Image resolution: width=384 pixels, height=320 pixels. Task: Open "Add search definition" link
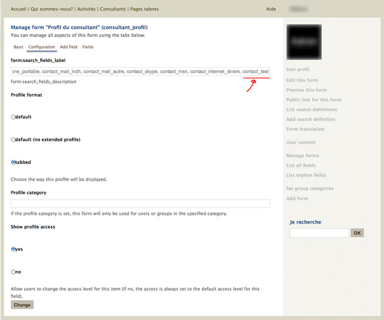click(311, 119)
